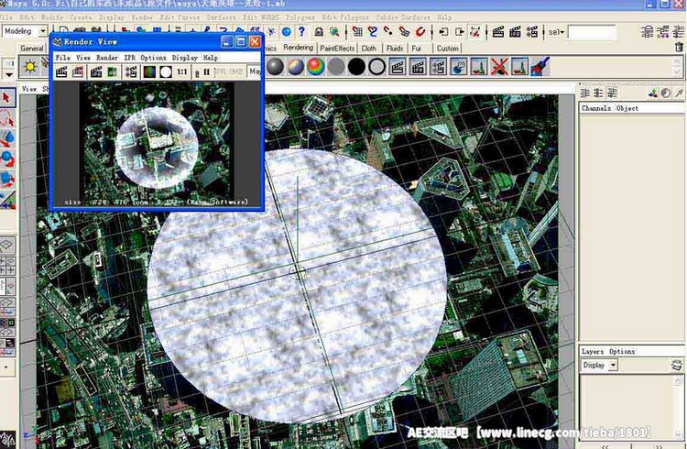
Task: Click flat gray material sphere icon
Action: click(x=336, y=67)
